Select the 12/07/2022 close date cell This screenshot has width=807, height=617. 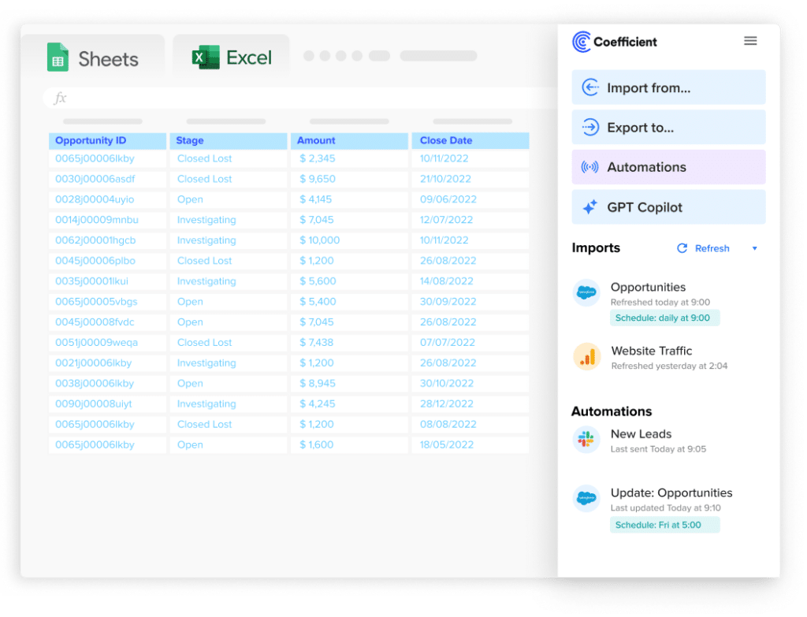[470, 220]
